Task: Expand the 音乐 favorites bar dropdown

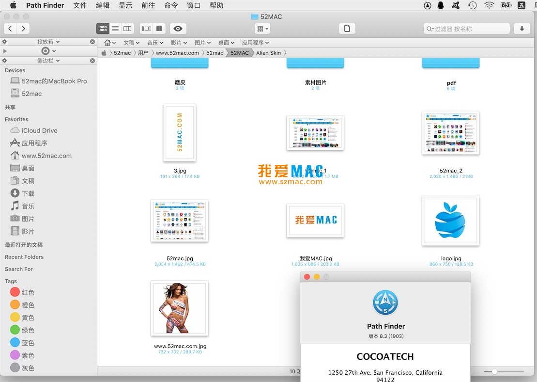Action: (155, 43)
